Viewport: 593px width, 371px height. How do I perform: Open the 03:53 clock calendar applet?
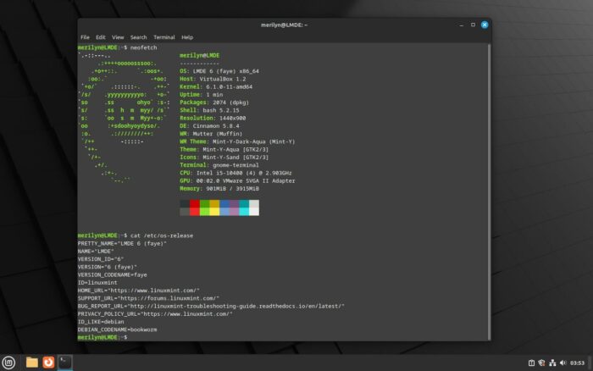tap(577, 363)
